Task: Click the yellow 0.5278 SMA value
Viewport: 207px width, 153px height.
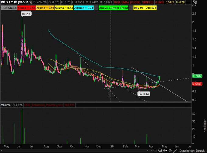Action: click(180, 2)
